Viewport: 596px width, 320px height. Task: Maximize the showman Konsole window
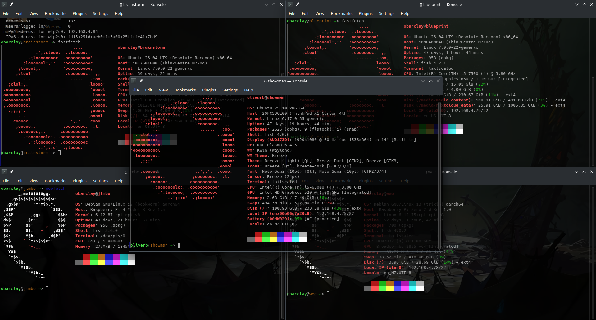(431, 81)
